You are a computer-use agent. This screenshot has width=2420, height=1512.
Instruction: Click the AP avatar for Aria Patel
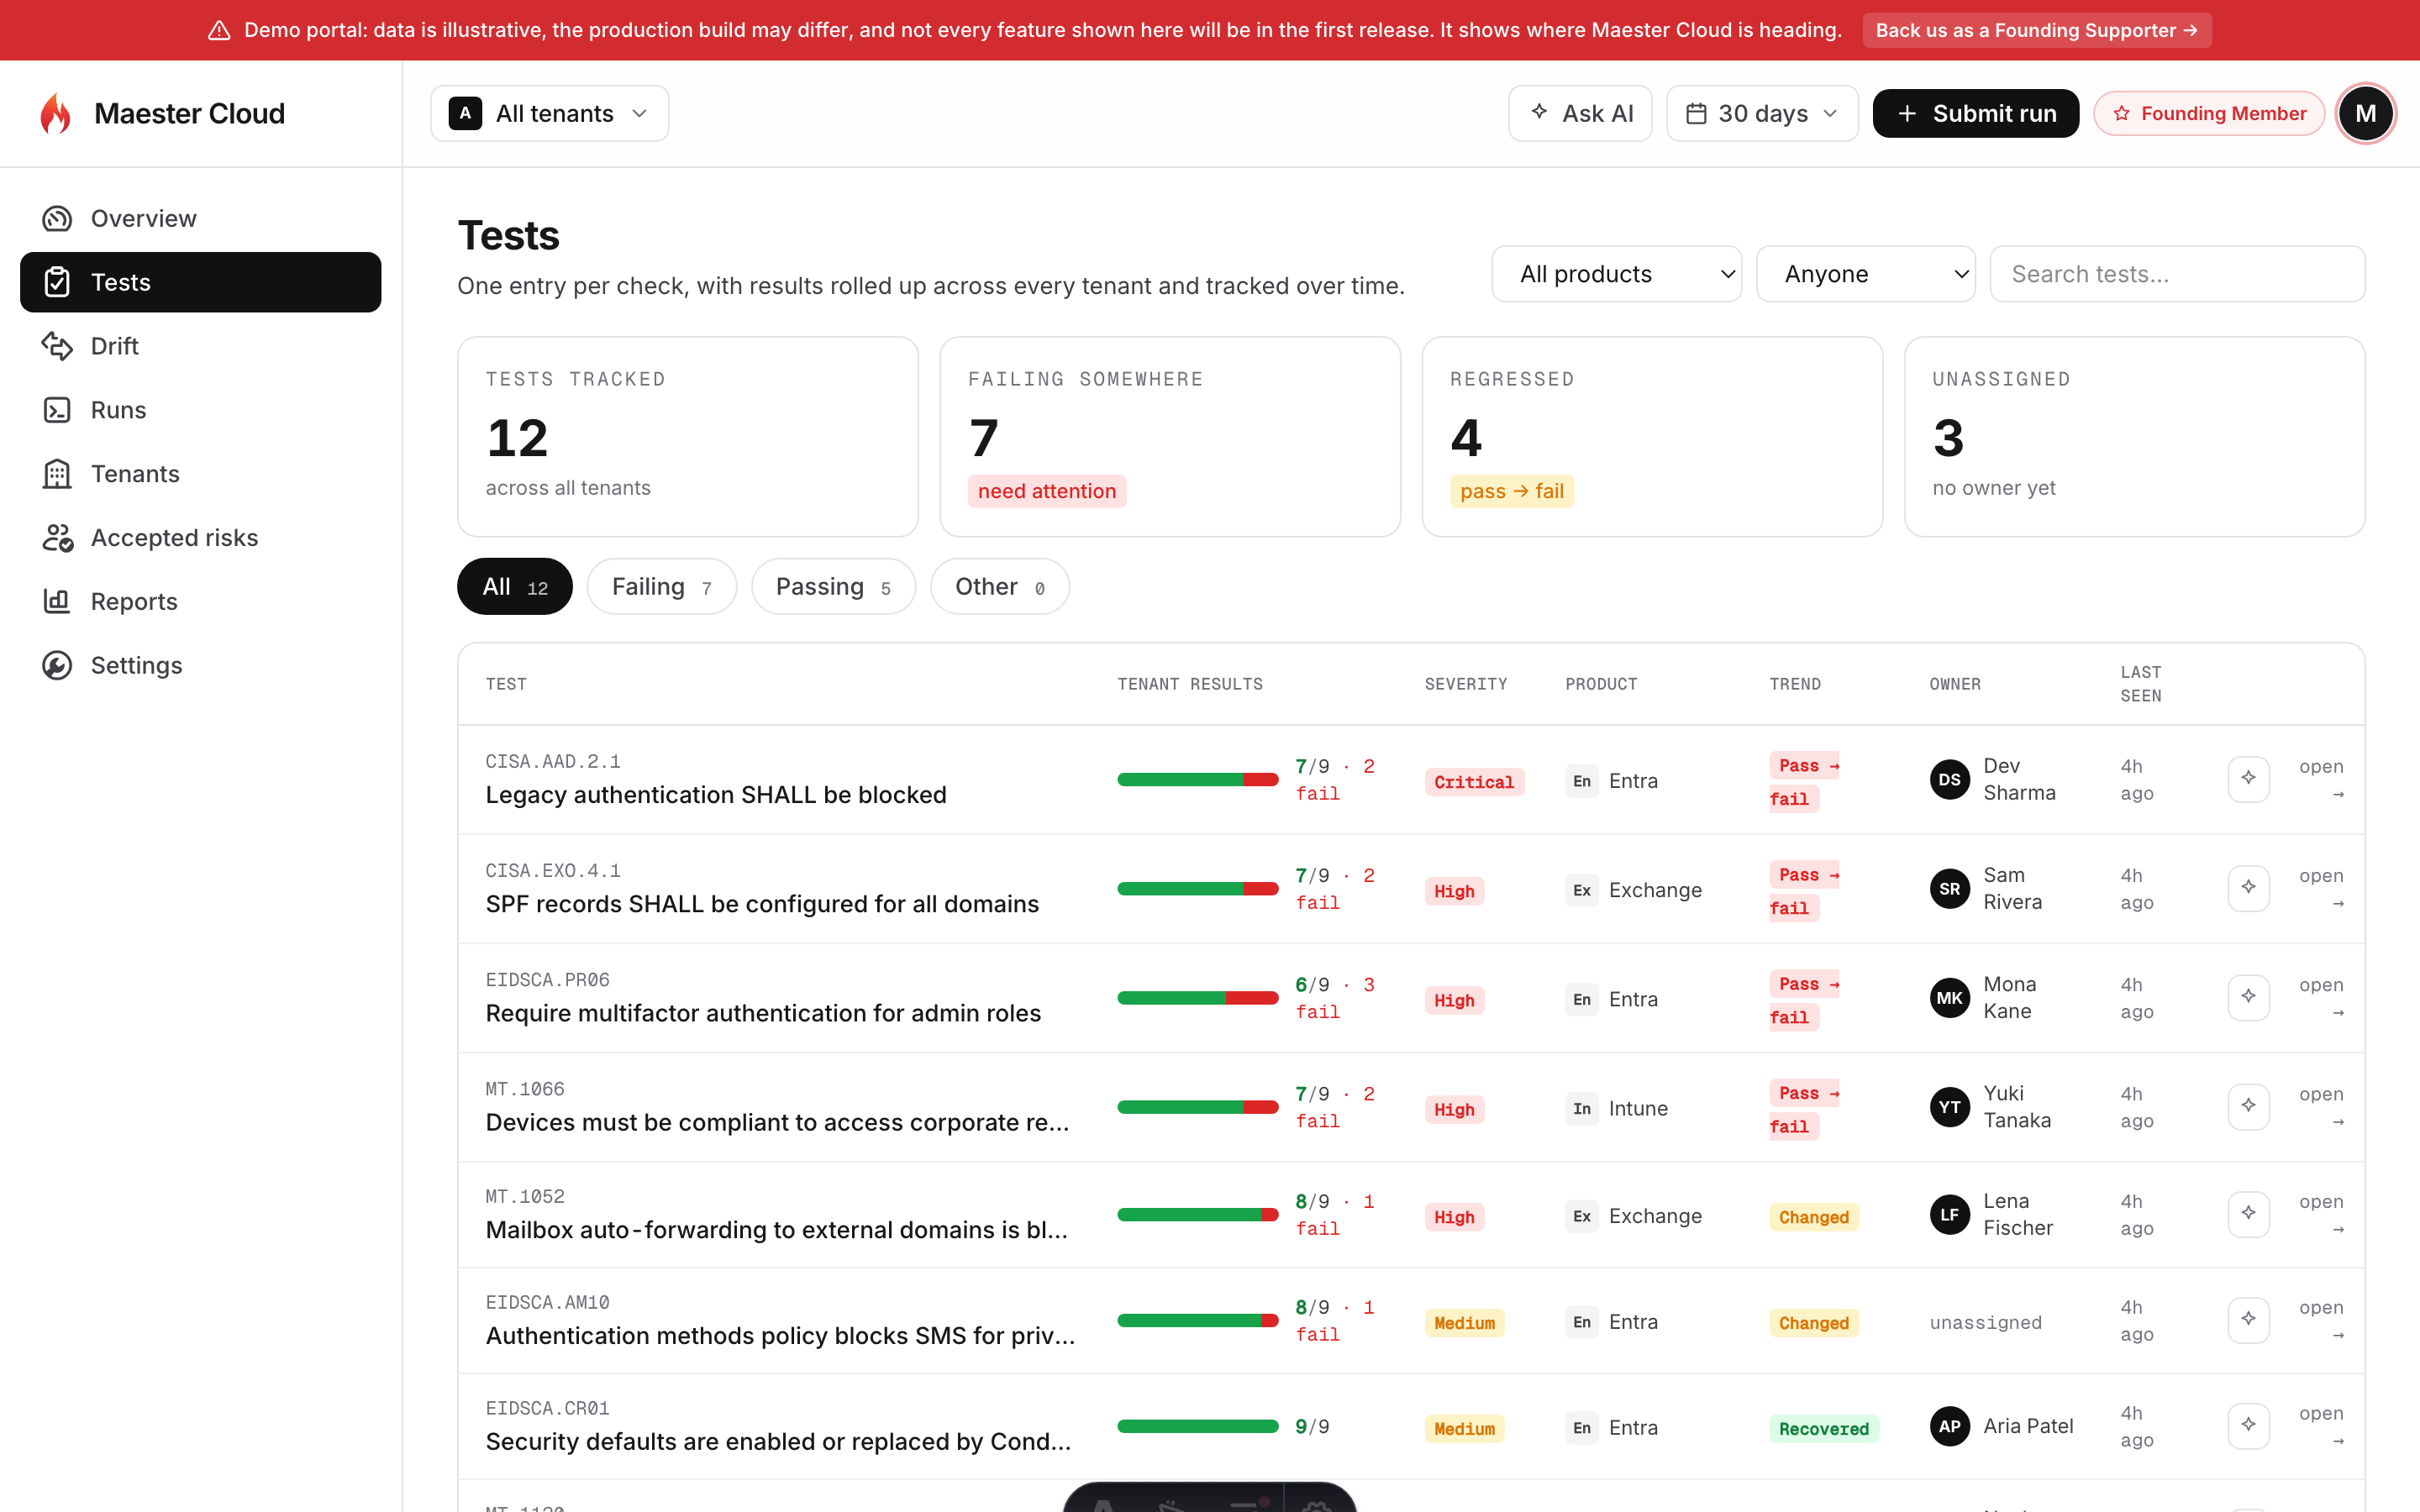pyautogui.click(x=1949, y=1426)
